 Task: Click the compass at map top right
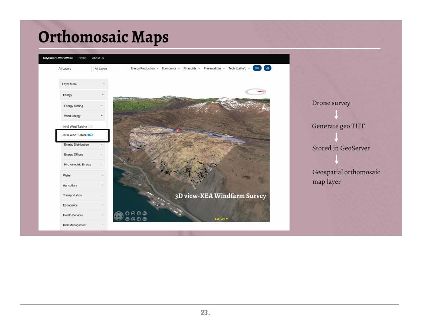coord(256,91)
